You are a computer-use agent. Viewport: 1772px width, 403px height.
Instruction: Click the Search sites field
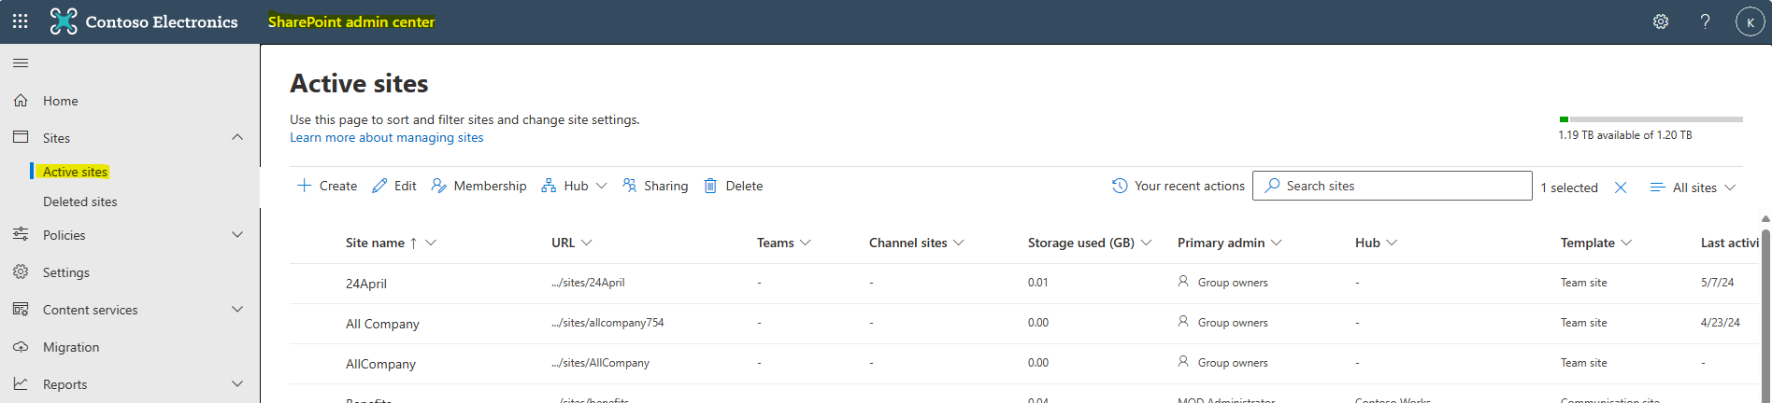pos(1393,186)
